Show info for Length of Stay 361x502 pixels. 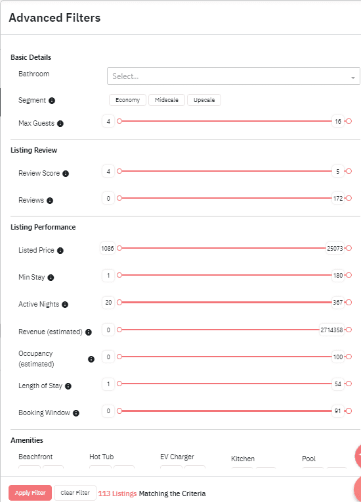(68, 386)
